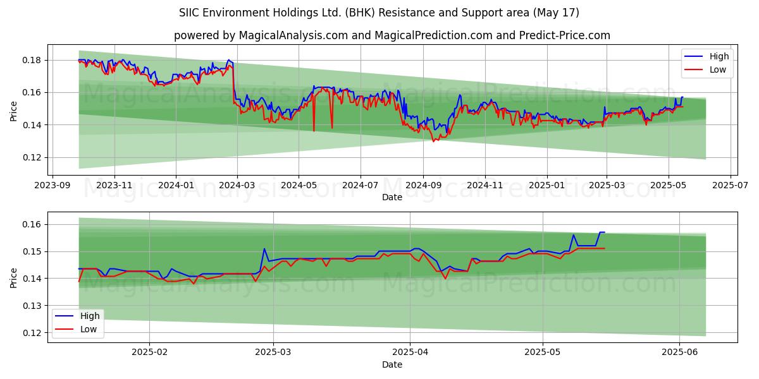The image size is (759, 379).
Task: Click the top chart '0.12' y-axis tick
Action: click(x=33, y=157)
